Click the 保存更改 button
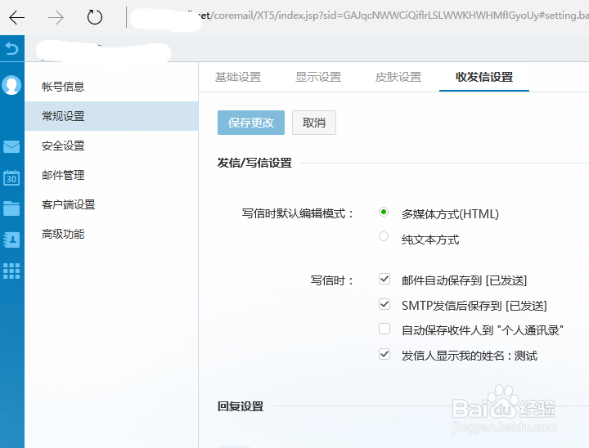Image resolution: width=589 pixels, height=448 pixels. [x=251, y=123]
